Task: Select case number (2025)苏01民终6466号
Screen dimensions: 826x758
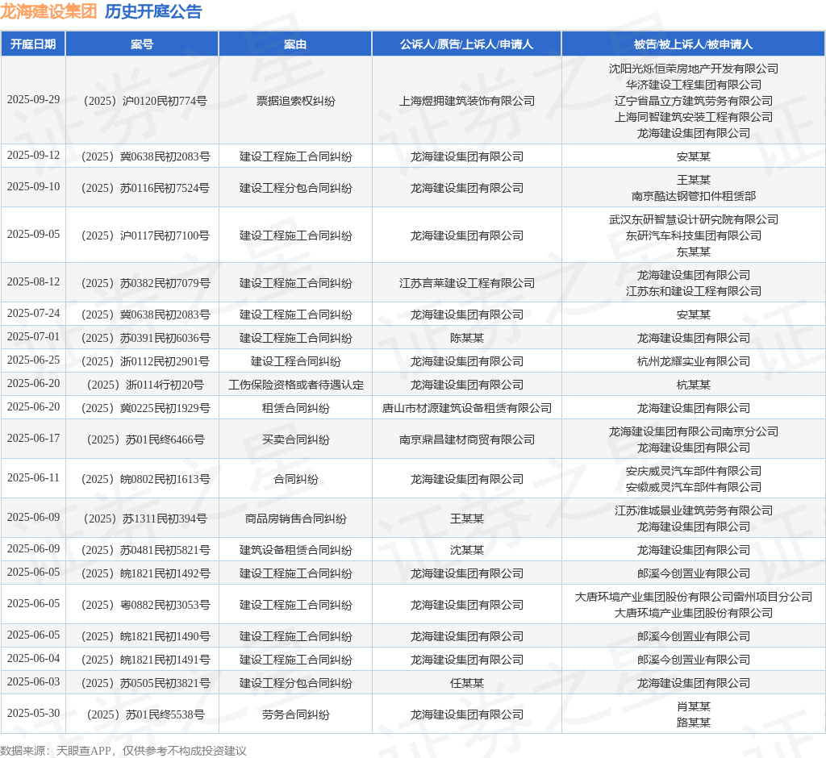Action: click(x=145, y=439)
